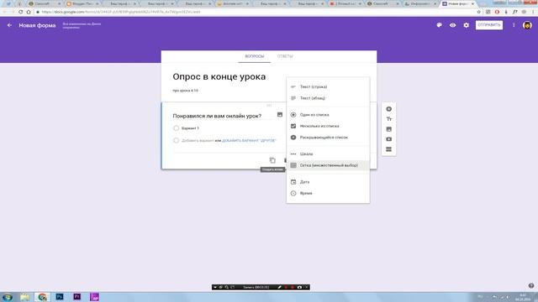Open Photoshop from the taskbar
This screenshot has height=302, width=538.
60,296
